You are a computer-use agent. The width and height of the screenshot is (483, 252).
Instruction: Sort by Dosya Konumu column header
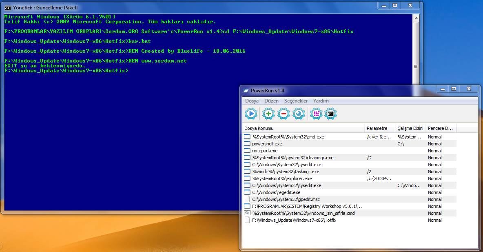[x=303, y=128]
